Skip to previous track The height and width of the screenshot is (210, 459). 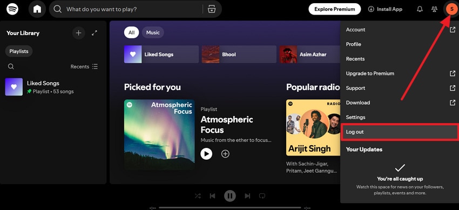(213, 195)
